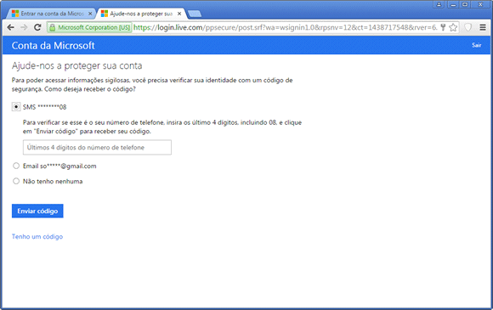The width and height of the screenshot is (493, 310).
Task: Close the 'Entrar na conta da Microsoft' tab
Action: point(90,14)
